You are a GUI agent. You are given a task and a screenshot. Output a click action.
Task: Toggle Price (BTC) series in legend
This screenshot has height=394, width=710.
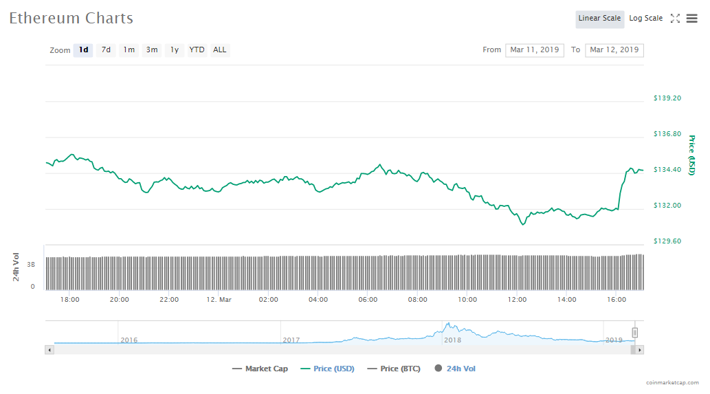pyautogui.click(x=392, y=369)
